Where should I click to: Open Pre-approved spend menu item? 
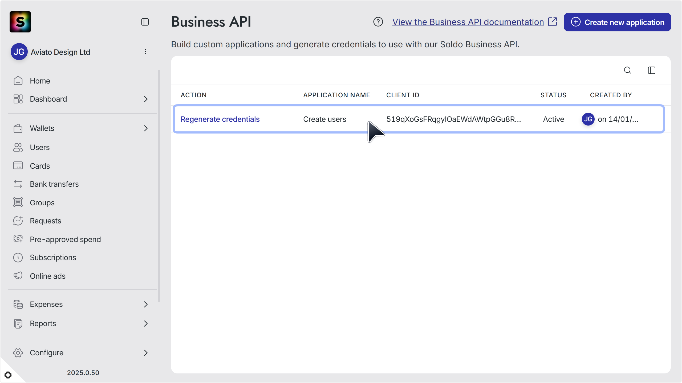pos(65,239)
